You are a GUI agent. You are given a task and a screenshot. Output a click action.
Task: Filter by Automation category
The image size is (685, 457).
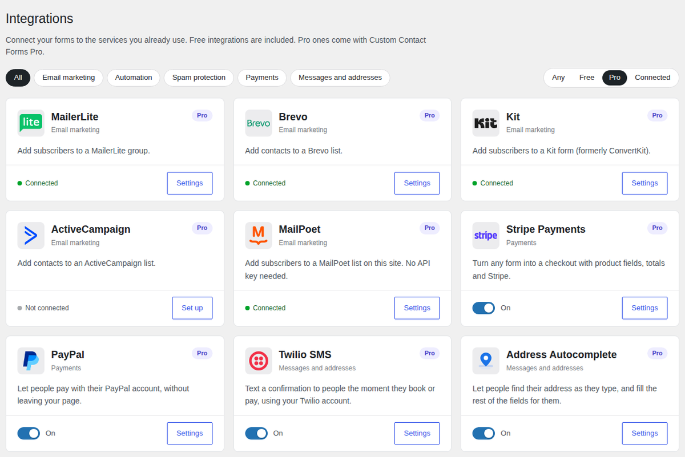pyautogui.click(x=134, y=78)
